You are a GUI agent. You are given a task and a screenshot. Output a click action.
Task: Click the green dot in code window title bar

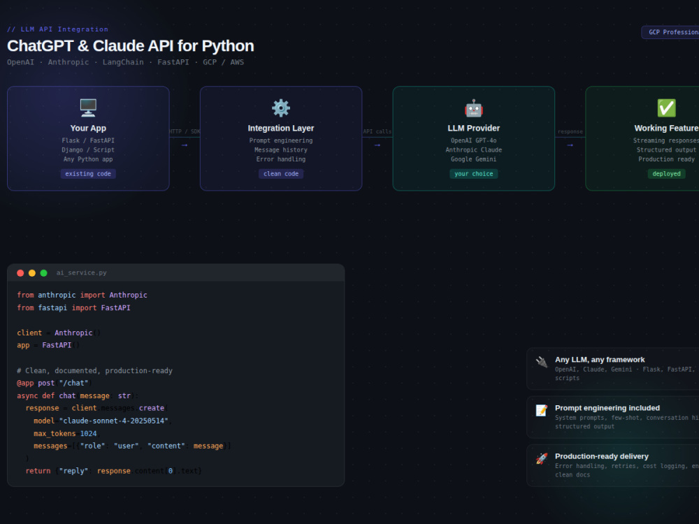[43, 273]
